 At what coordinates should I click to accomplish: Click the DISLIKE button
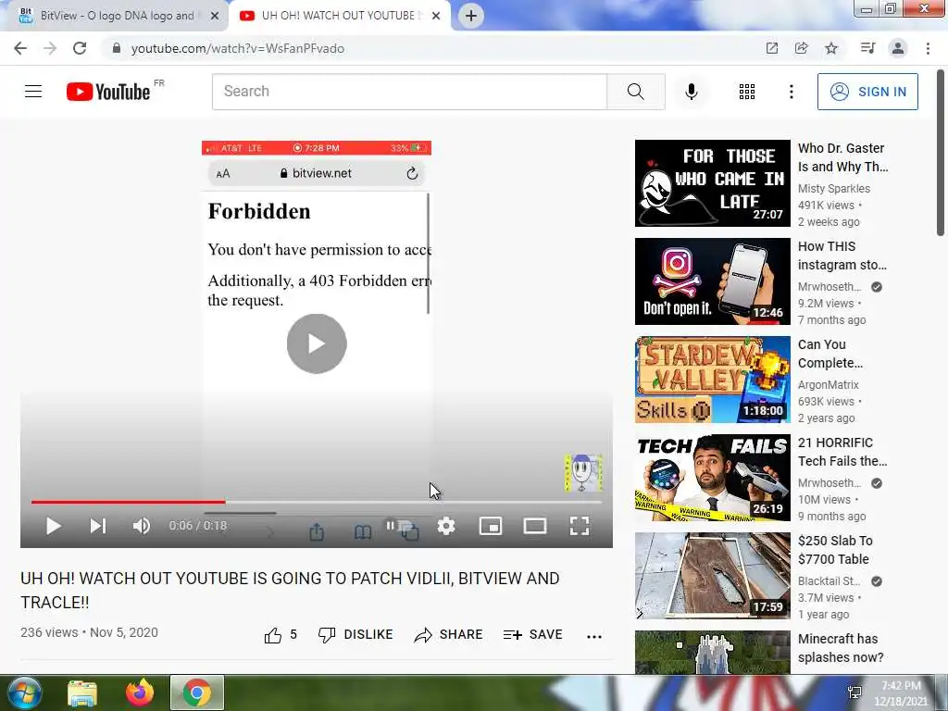coord(355,635)
